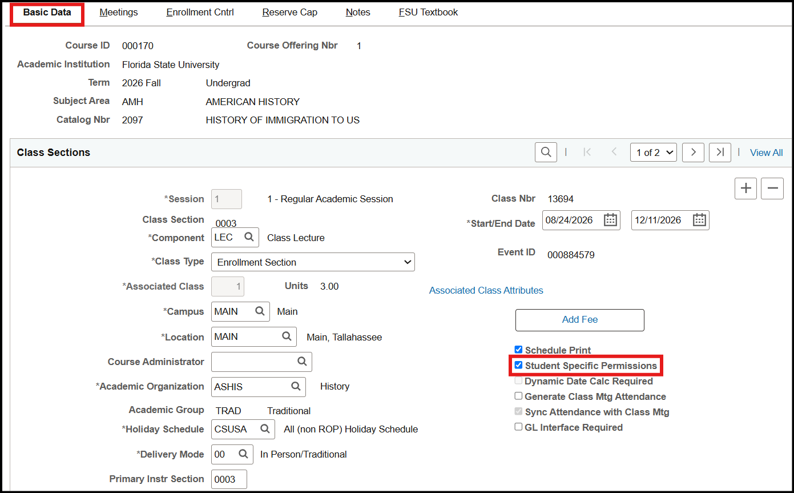794x493 pixels.
Task: Look up Component values
Action: (x=249, y=237)
